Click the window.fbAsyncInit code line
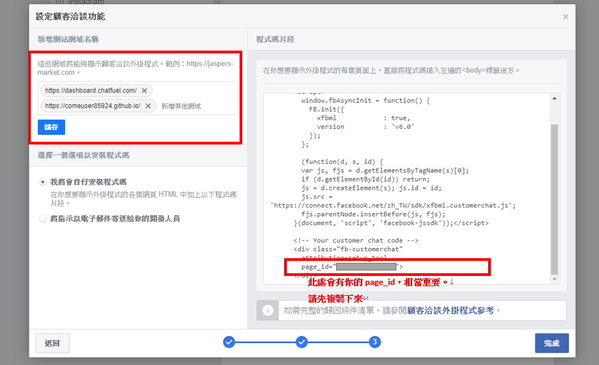 (365, 101)
